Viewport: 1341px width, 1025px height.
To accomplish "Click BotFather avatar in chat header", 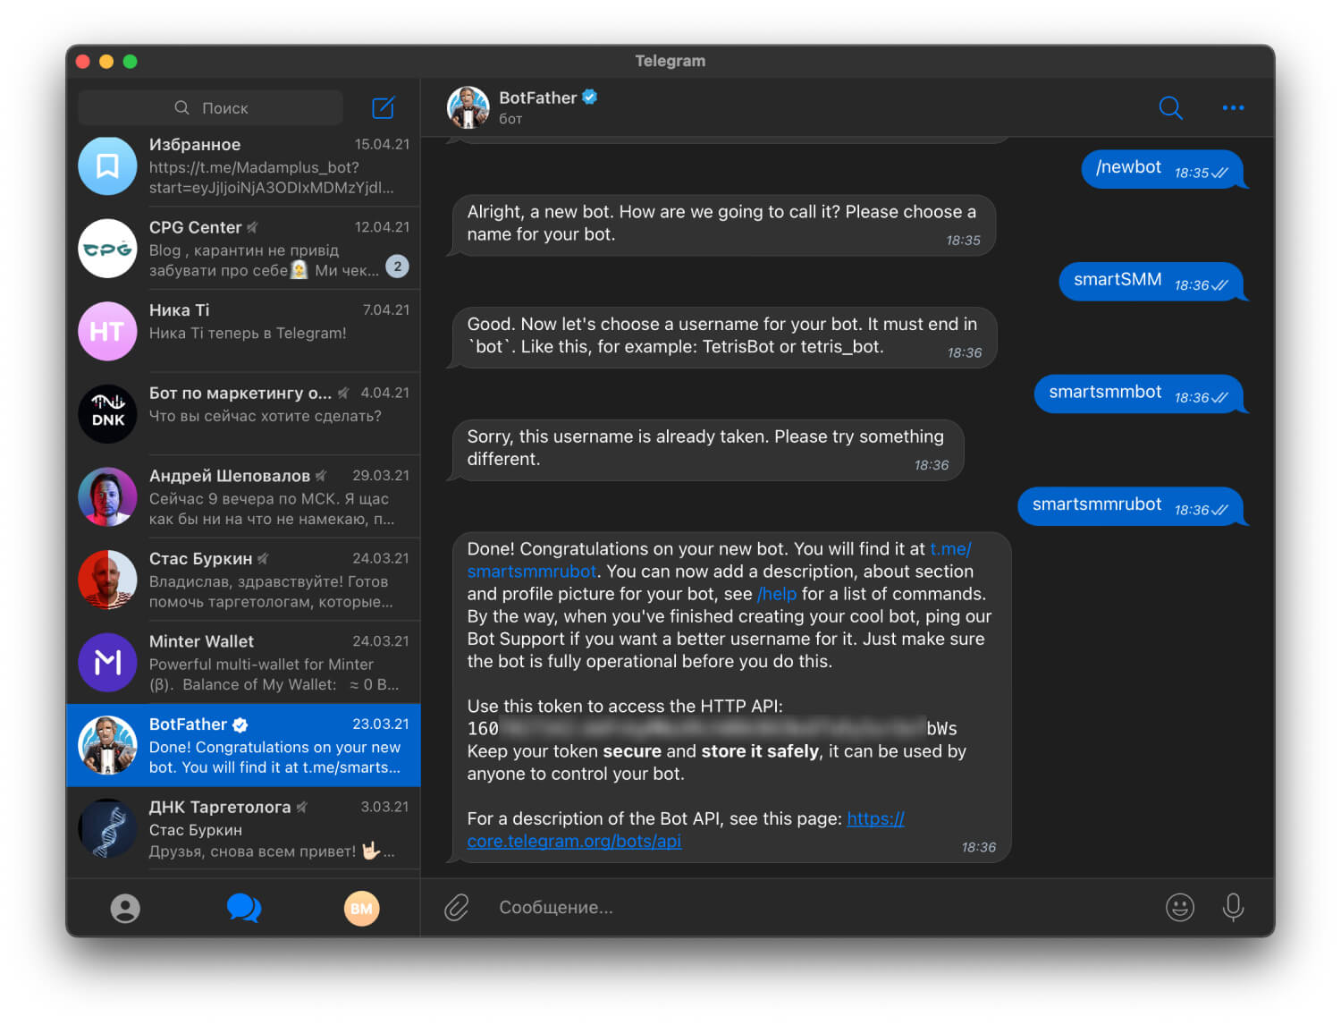I will point(468,107).
